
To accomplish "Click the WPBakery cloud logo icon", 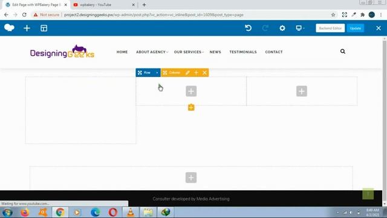I will 10,28.
